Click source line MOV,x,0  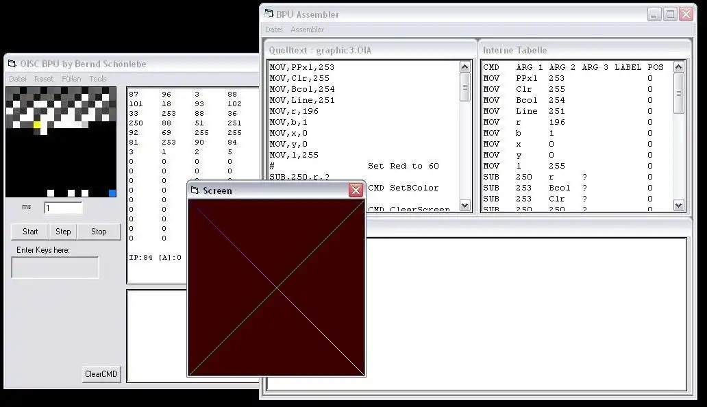tap(288, 133)
